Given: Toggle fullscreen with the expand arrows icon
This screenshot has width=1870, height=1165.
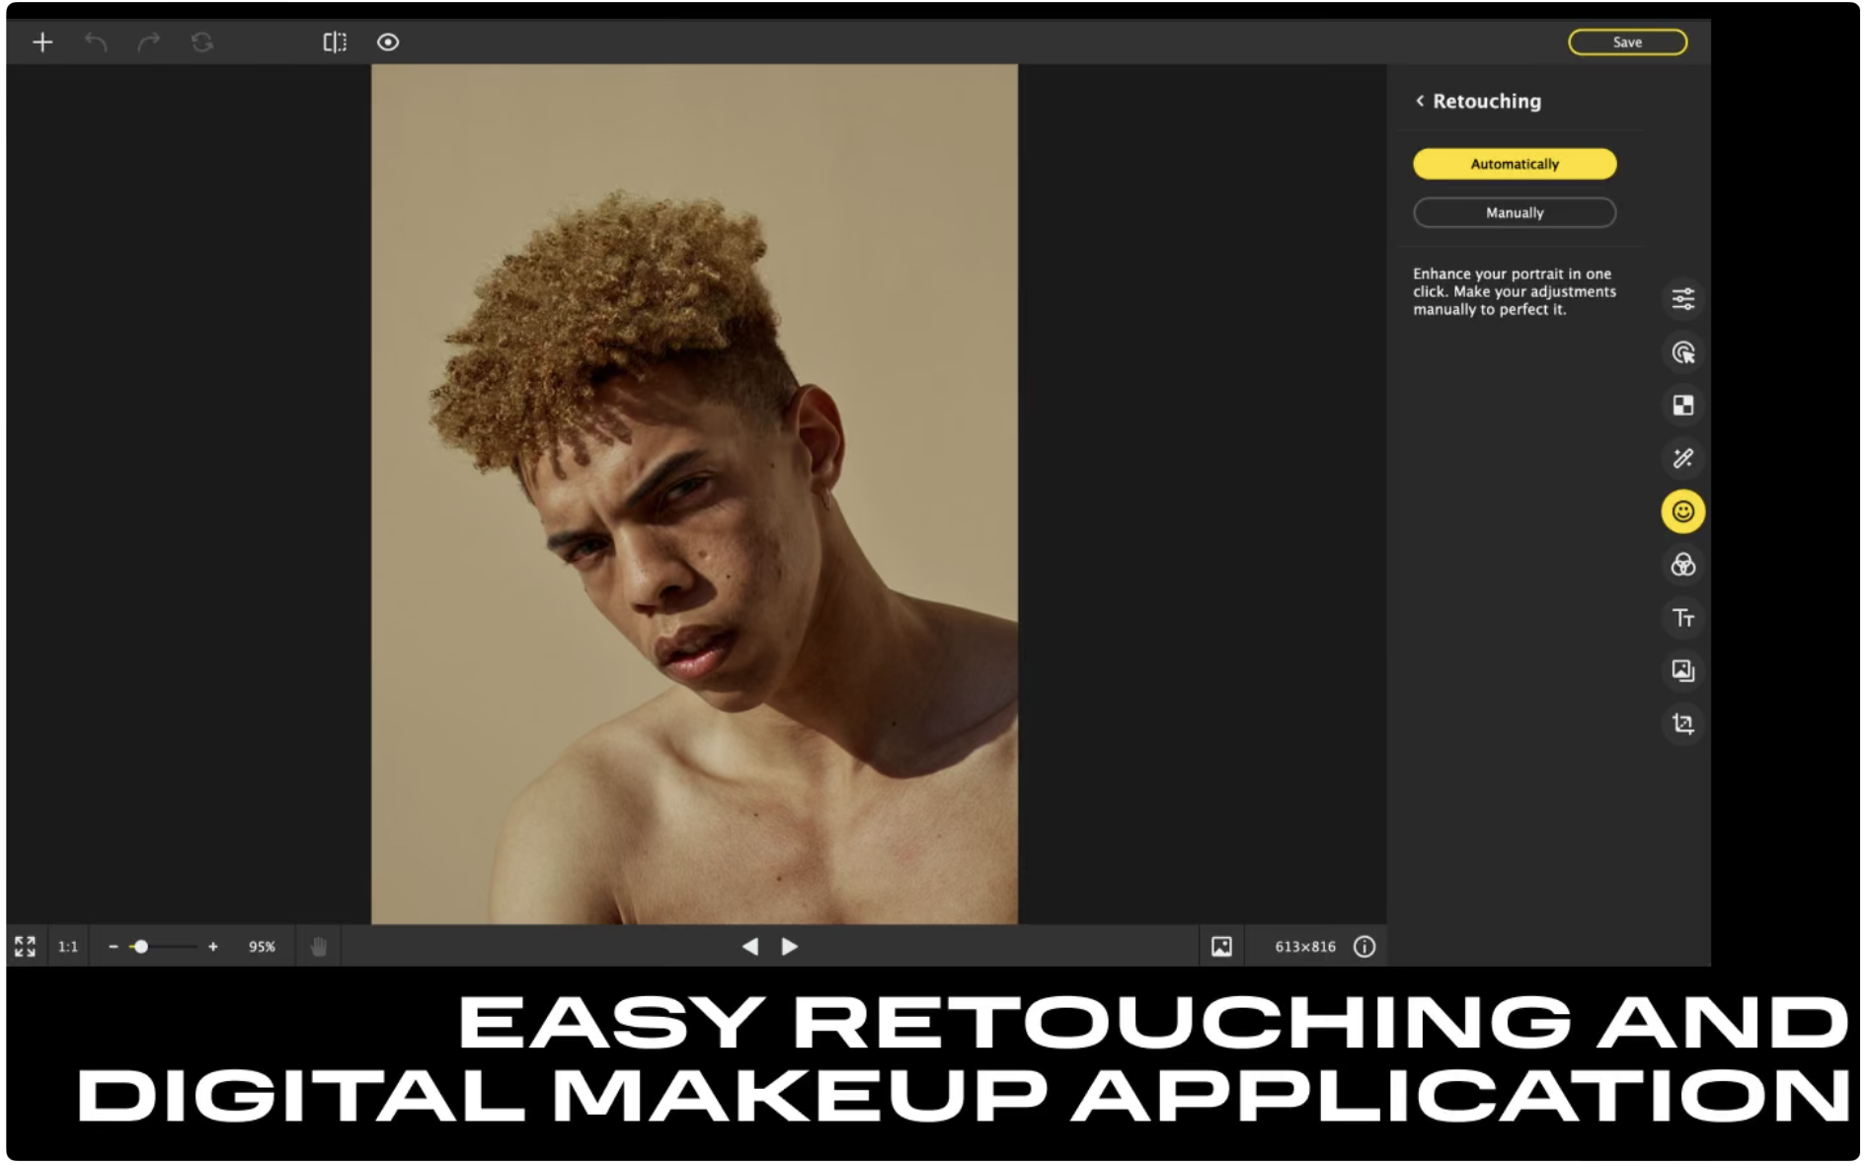Looking at the screenshot, I should [x=25, y=947].
